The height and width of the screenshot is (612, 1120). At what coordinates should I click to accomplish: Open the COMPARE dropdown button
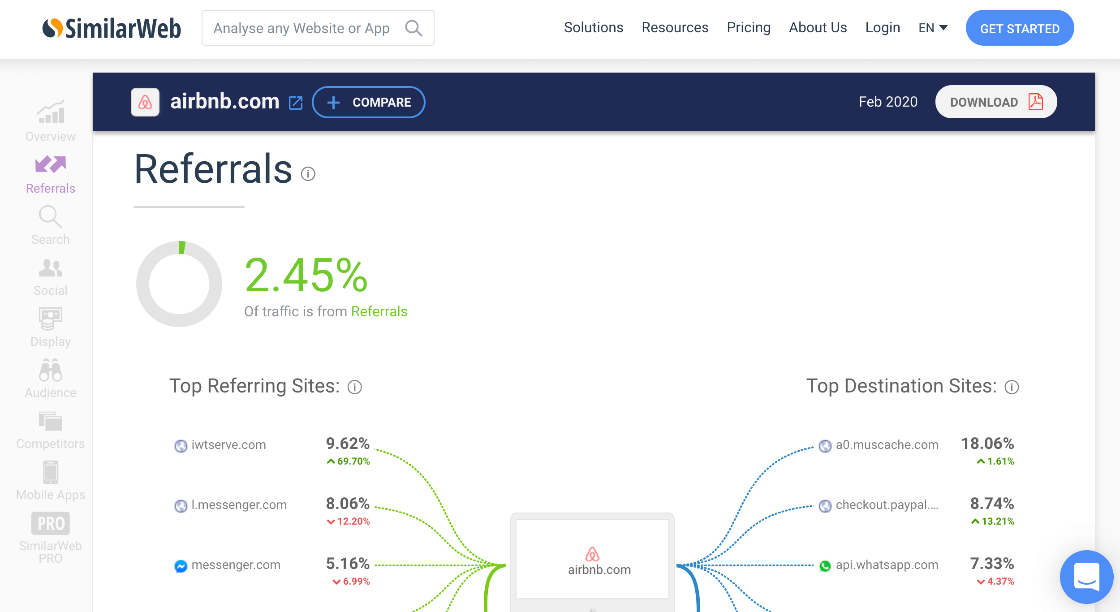pyautogui.click(x=368, y=102)
